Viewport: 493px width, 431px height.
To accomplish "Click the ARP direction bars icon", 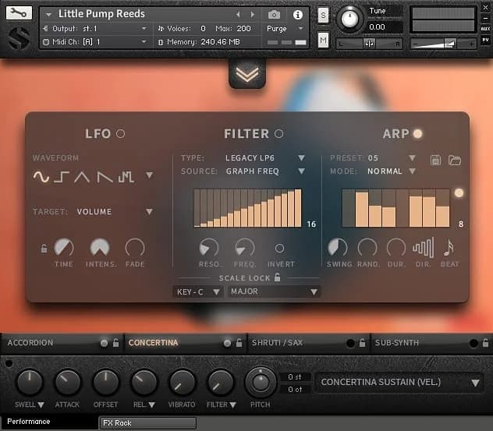I will coord(423,248).
